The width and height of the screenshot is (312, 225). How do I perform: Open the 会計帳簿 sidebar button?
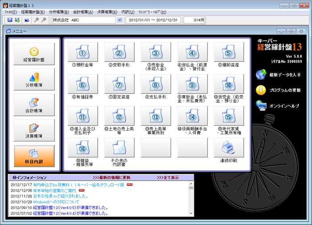click(x=34, y=105)
